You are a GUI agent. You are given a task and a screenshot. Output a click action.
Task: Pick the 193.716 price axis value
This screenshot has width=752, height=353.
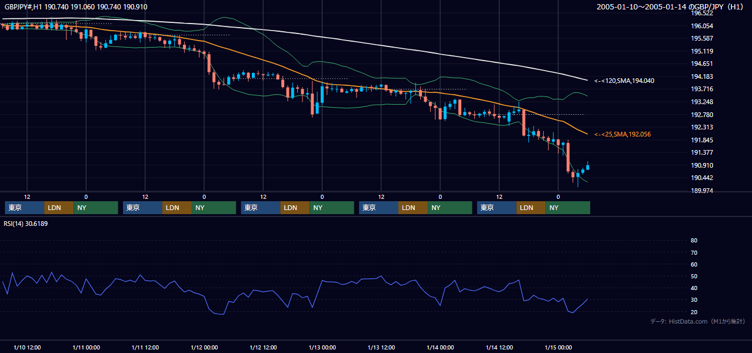(702, 89)
